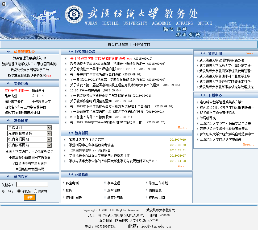Open notice 关于2015年下半年英语四六考试报名工作启动的通知
The height and width of the screenshot is (235, 258).
[107, 112]
